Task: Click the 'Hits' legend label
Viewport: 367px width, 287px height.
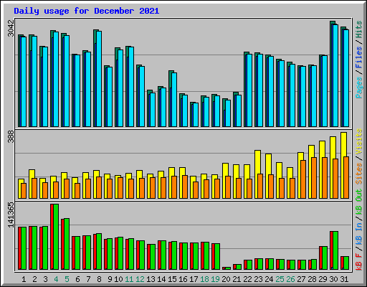Action: coord(359,29)
